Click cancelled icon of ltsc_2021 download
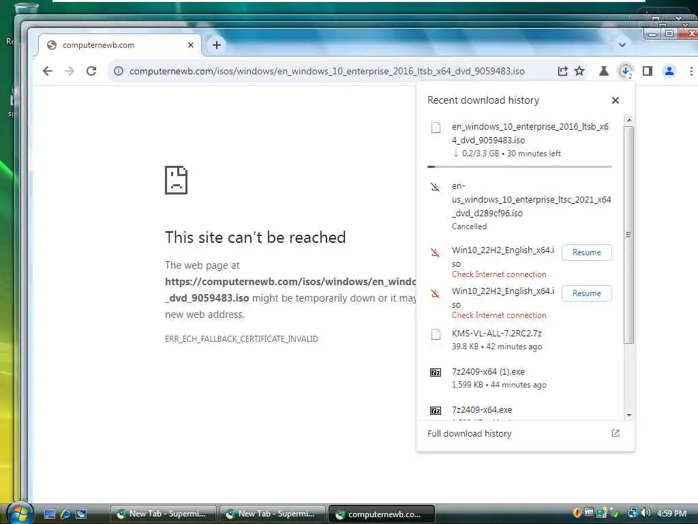The height and width of the screenshot is (524, 698). pyautogui.click(x=436, y=187)
